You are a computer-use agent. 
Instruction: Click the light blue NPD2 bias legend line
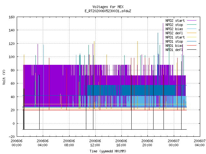(192, 29)
